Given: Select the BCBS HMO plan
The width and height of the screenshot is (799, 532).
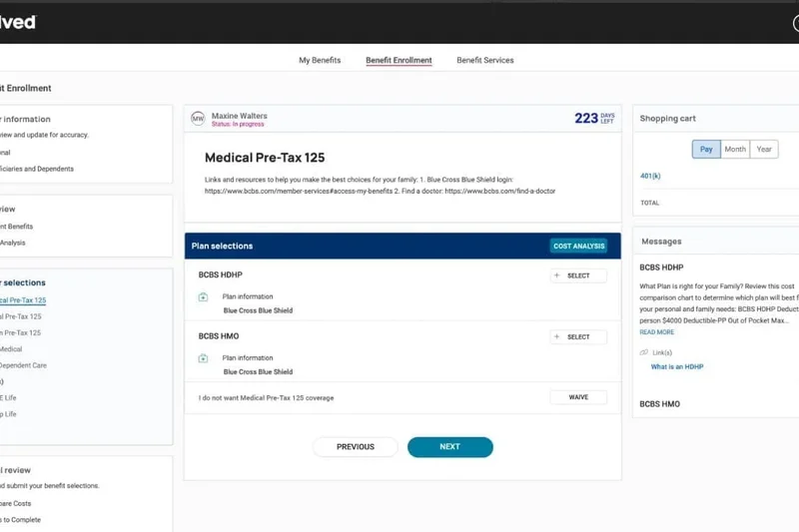Looking at the screenshot, I should tap(578, 337).
